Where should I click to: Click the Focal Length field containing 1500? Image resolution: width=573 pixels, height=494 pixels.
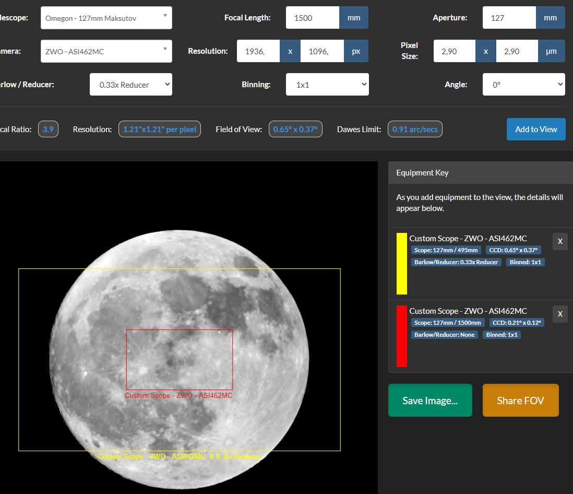click(x=313, y=18)
